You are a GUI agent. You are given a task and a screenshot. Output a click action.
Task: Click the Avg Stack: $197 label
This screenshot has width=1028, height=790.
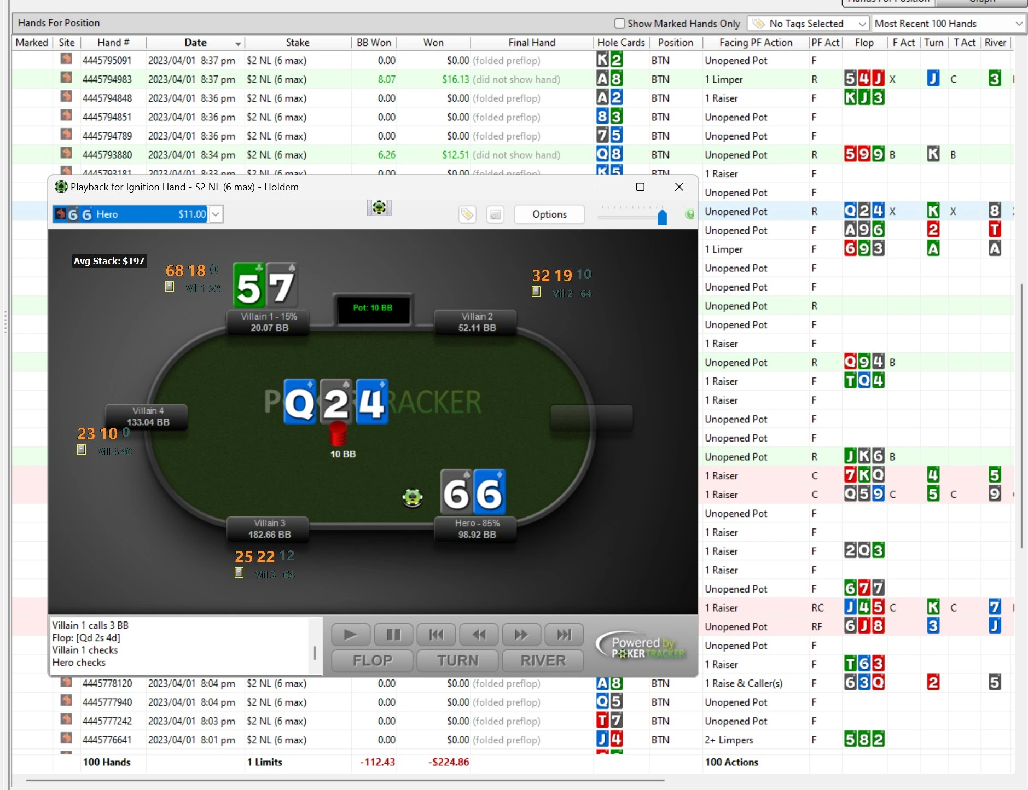tap(109, 261)
